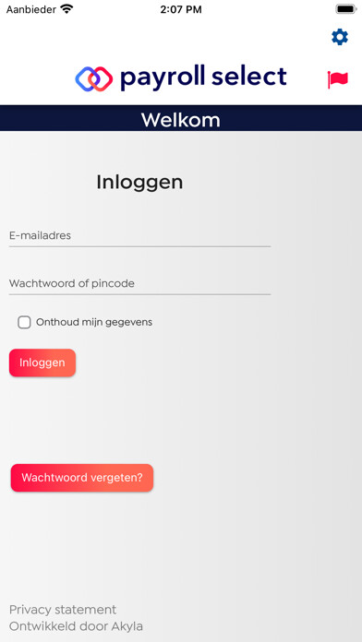Tap the Onthoud mijn gegevens label
Viewport: 362px width, 642px height.
94,322
